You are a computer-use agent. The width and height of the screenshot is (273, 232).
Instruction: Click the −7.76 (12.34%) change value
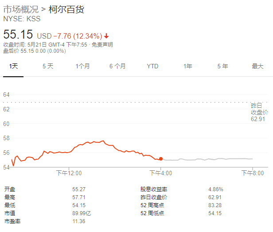pos(78,36)
